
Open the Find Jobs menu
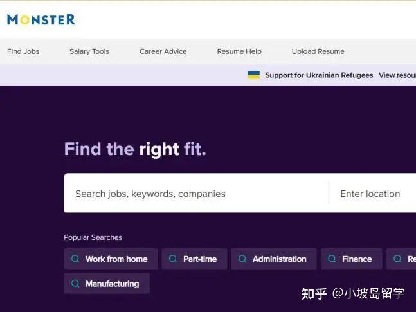(x=23, y=51)
